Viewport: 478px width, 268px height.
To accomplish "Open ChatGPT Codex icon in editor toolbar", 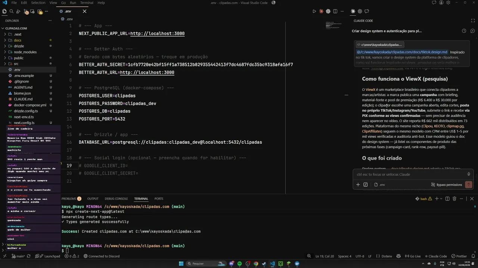I will pos(328,12).
